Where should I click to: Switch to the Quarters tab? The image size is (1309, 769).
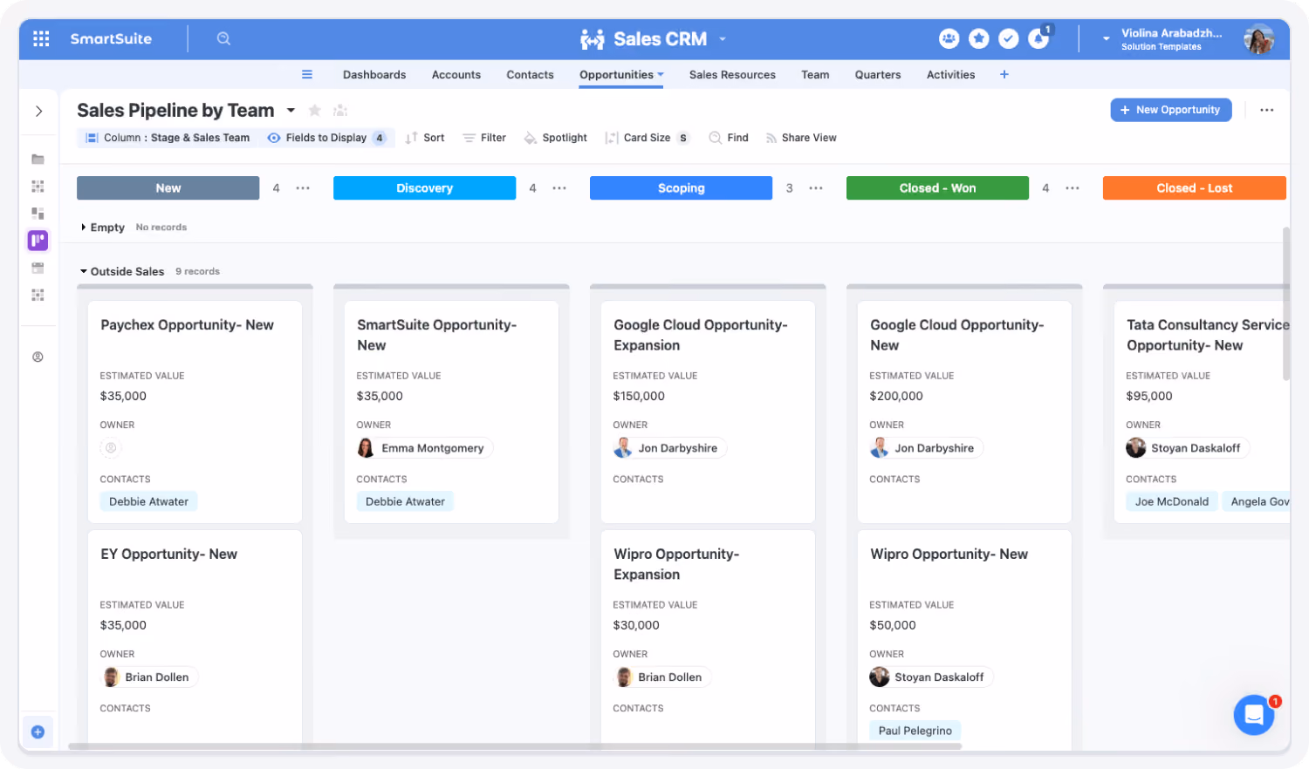pos(878,75)
